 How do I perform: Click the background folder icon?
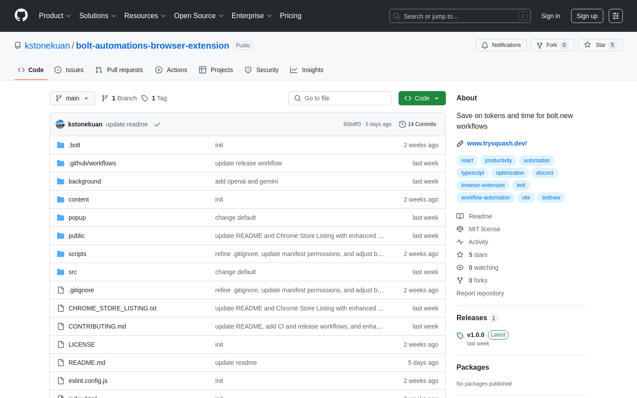(x=61, y=181)
